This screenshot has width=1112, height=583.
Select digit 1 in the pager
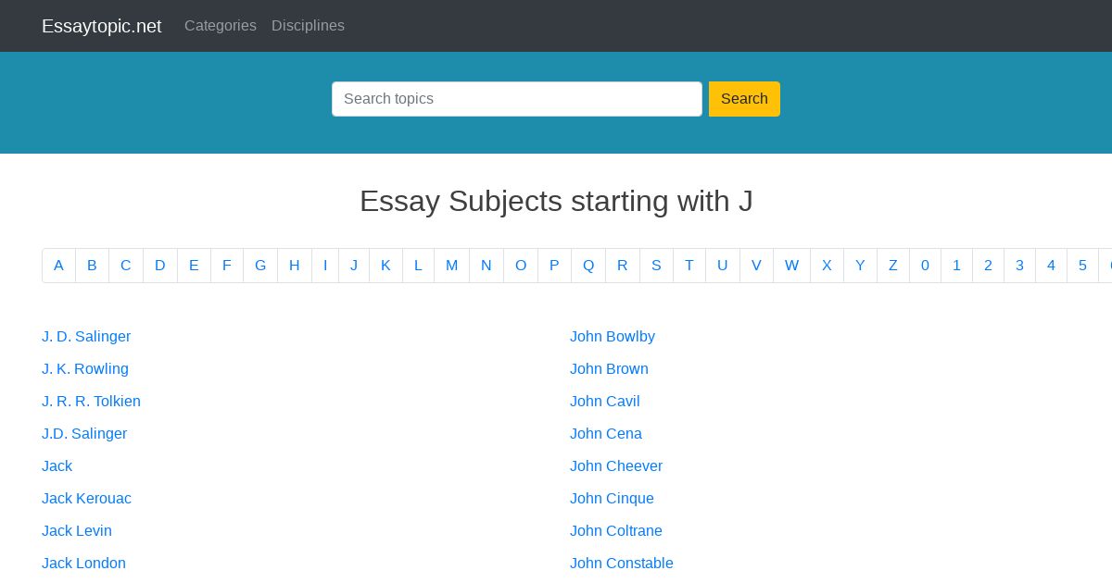[x=956, y=266]
